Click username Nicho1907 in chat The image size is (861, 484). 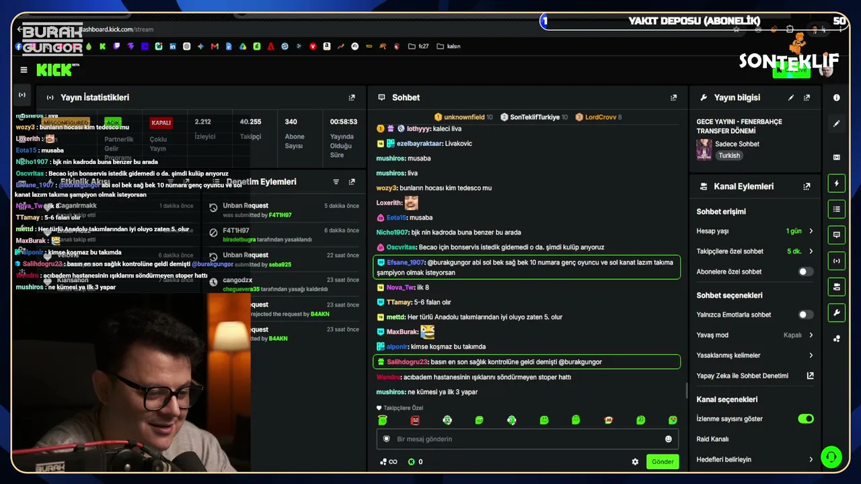(392, 233)
